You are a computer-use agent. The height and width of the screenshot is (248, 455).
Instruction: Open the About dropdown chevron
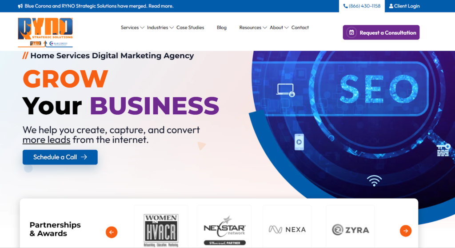click(x=287, y=28)
